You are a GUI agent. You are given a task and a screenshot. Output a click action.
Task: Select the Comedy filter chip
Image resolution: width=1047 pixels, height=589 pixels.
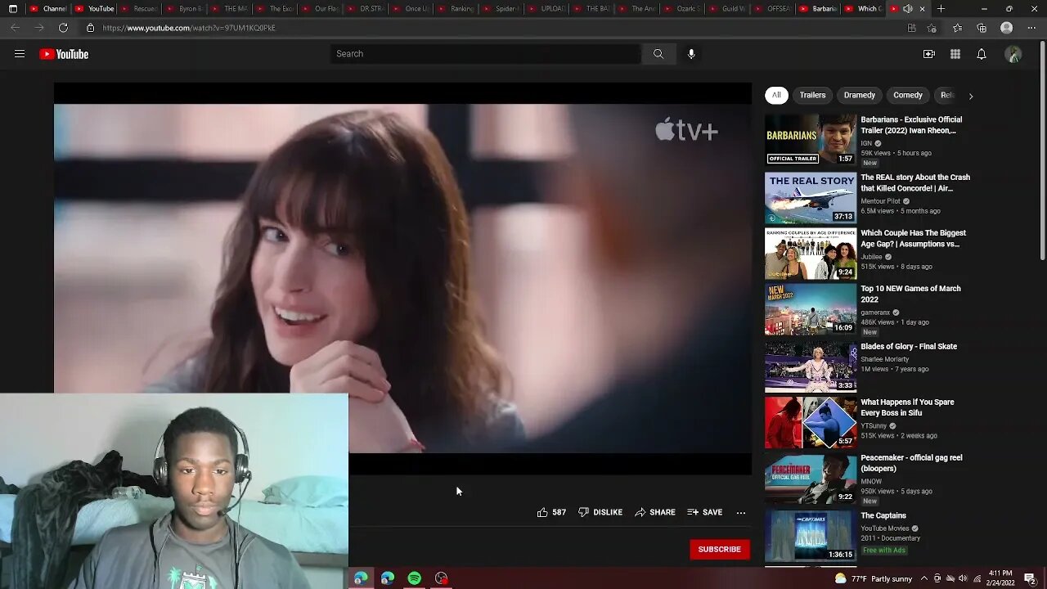pos(908,95)
